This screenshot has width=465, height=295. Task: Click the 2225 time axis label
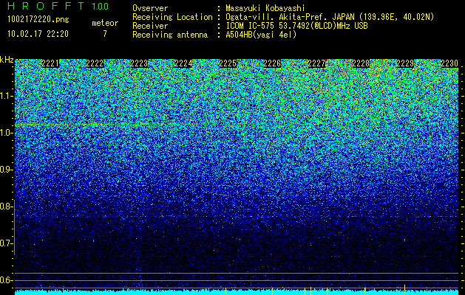pos(228,63)
